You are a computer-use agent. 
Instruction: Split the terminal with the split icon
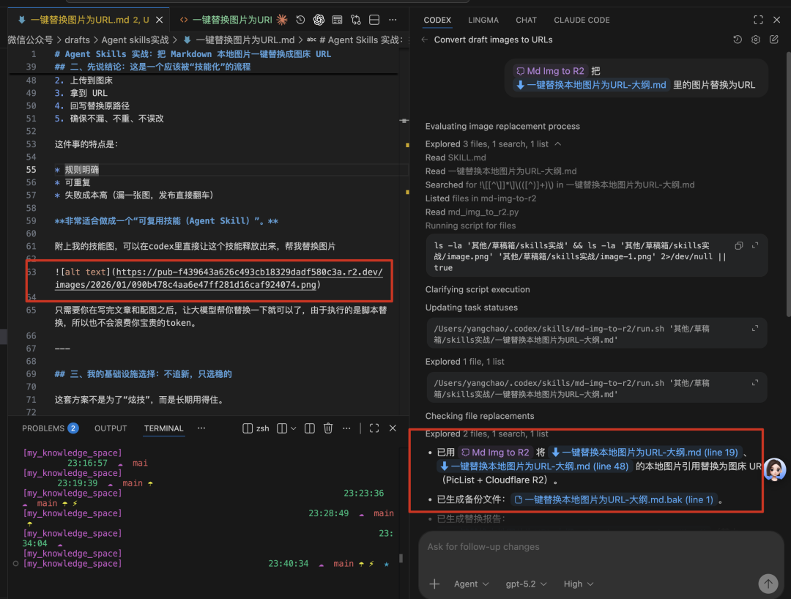coord(308,428)
